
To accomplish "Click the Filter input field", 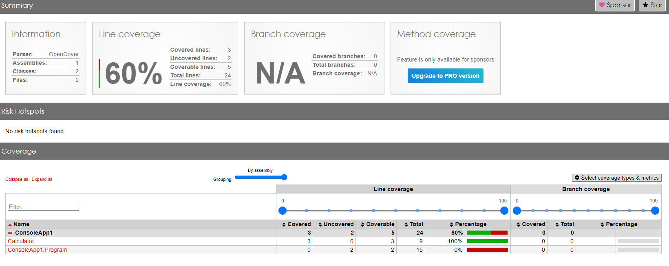I will pyautogui.click(x=43, y=207).
